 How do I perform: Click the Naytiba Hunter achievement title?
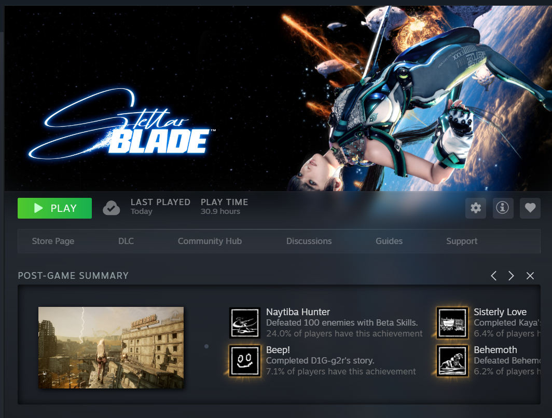click(x=298, y=312)
